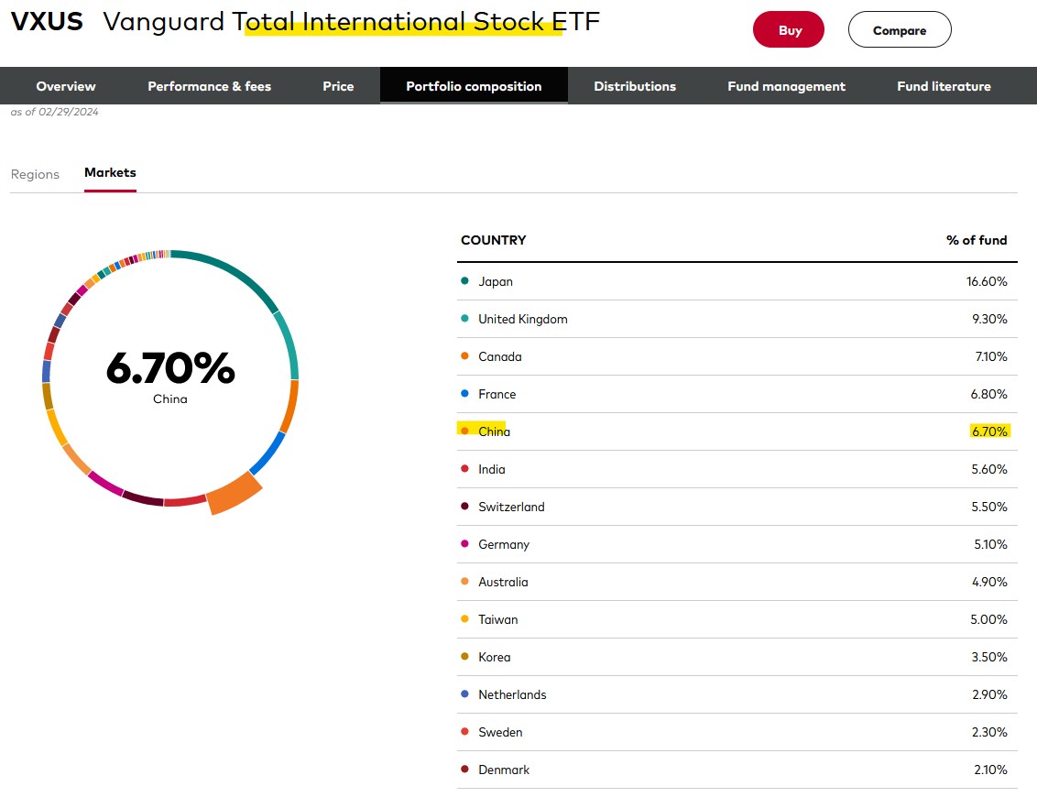Open the Overview tab
1037x797 pixels.
tap(65, 86)
